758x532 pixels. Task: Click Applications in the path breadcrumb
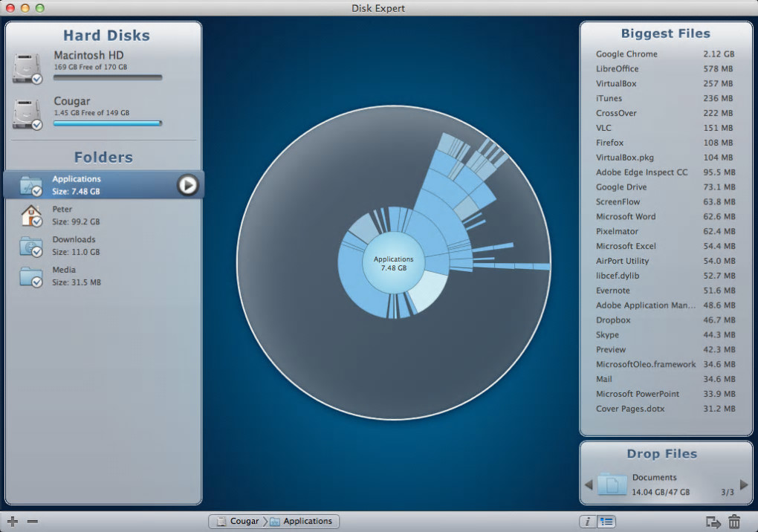tap(301, 522)
